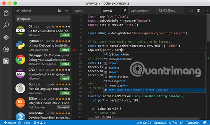The width and height of the screenshot is (210, 125).
Task: Install the Go extension
Action: 65,93
